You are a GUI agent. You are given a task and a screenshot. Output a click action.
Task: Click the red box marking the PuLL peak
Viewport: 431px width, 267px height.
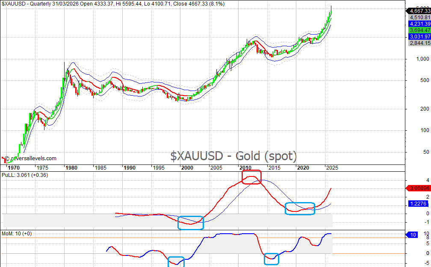coord(251,177)
